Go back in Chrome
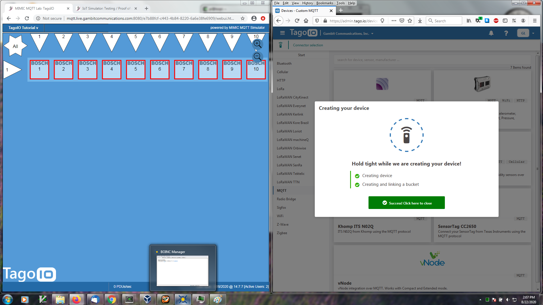Image resolution: width=543 pixels, height=305 pixels. 9,18
